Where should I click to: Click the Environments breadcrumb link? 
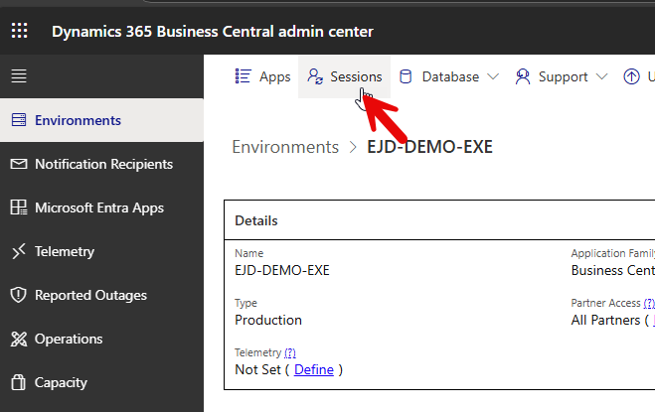285,147
